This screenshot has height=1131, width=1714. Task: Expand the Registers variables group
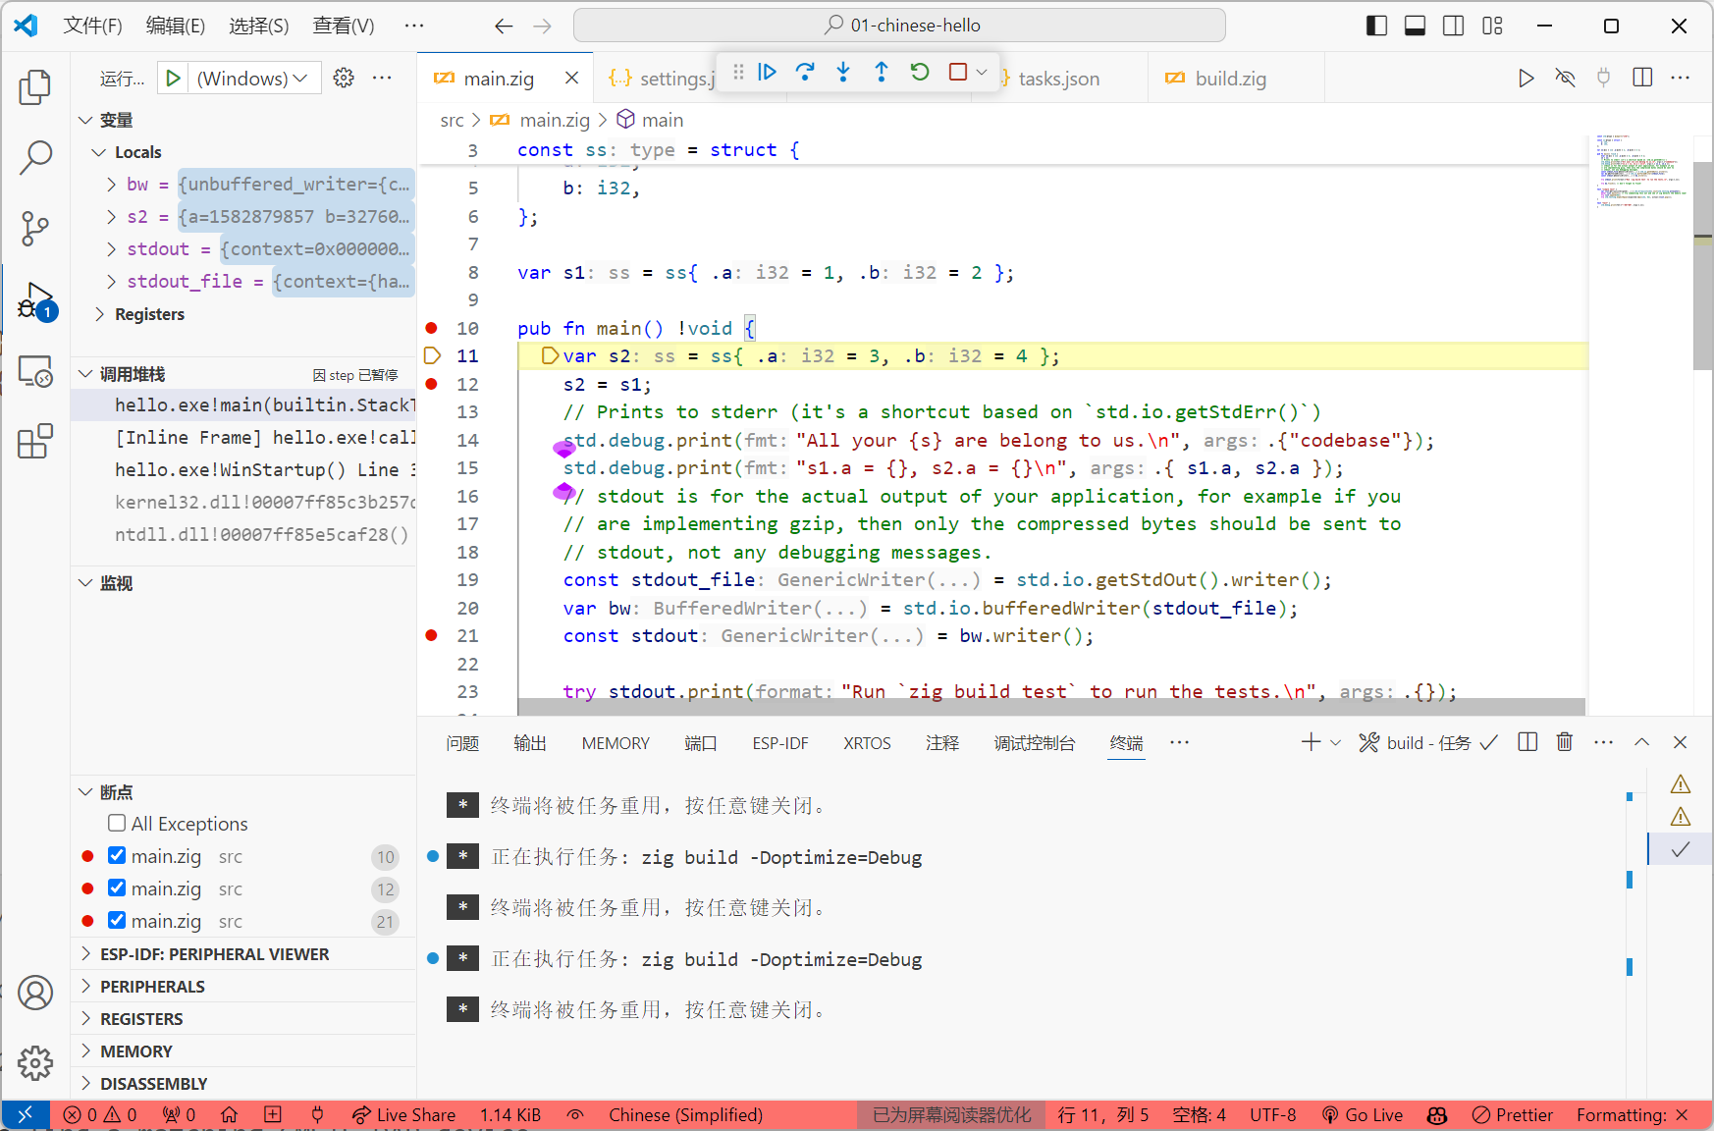click(99, 313)
